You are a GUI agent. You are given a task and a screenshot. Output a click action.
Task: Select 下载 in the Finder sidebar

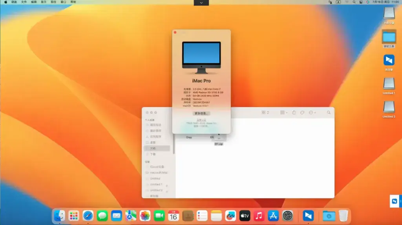(157, 154)
